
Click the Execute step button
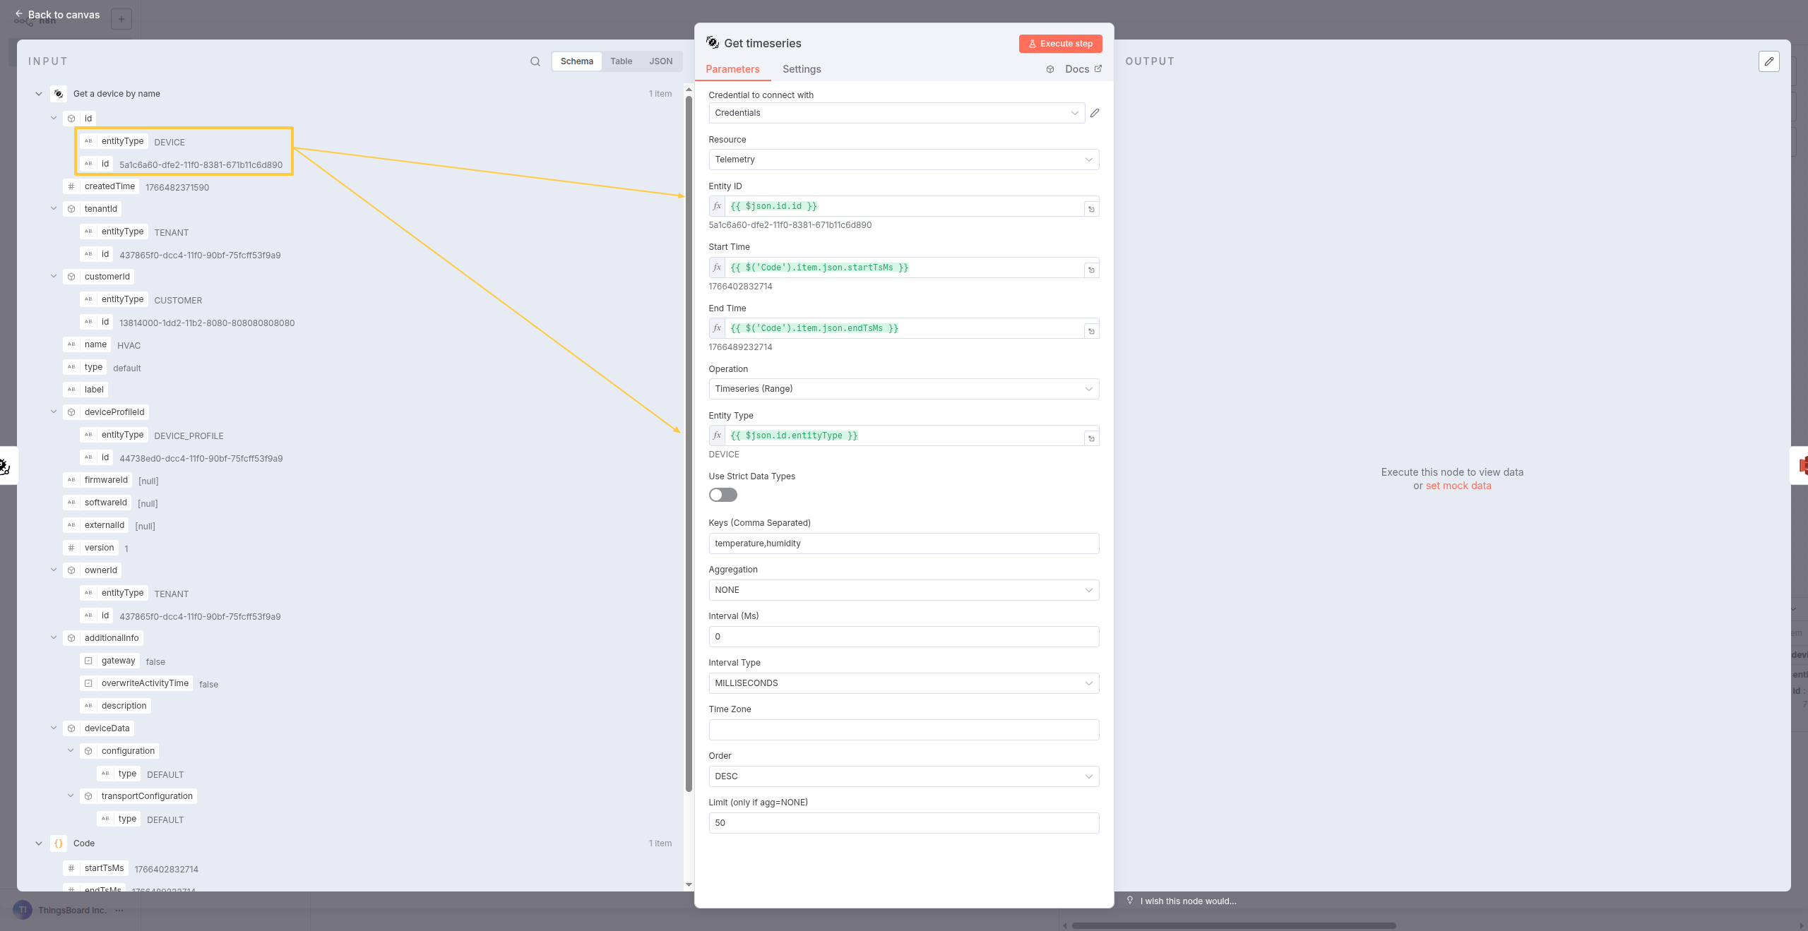coord(1060,44)
